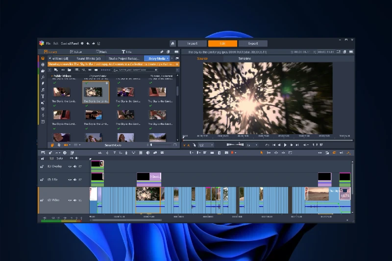Click the shuttle speed slider in the preview controls

click(x=235, y=144)
